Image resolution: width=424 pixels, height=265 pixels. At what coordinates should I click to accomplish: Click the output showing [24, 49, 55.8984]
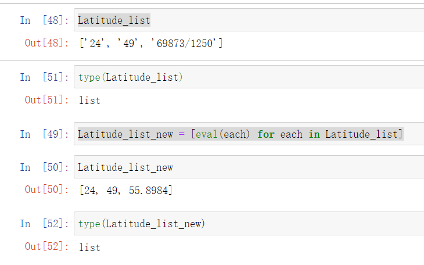pos(125,190)
